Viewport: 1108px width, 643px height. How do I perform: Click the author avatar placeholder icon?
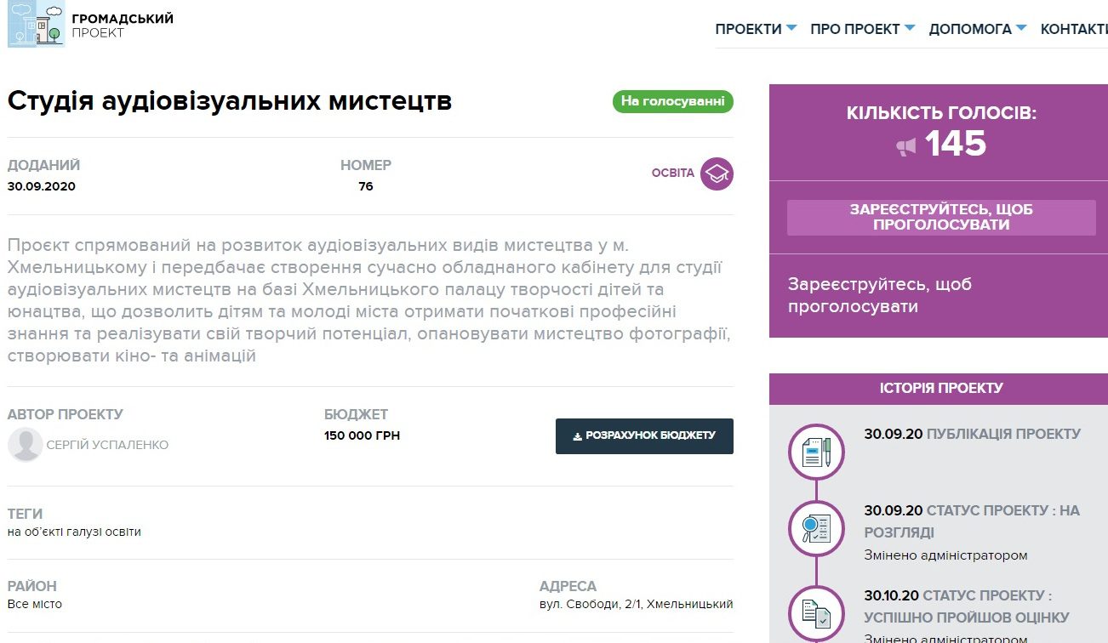click(26, 445)
